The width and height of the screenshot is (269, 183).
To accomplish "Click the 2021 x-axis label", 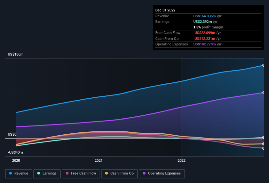I will tap(99, 160).
